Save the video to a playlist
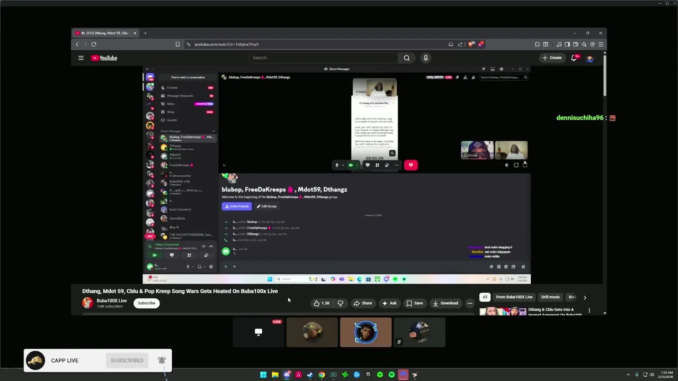The width and height of the screenshot is (678, 381). click(x=415, y=303)
